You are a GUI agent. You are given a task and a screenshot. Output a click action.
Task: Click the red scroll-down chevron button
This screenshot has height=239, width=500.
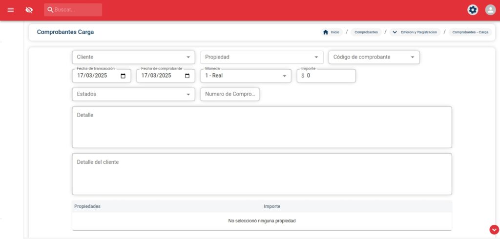click(x=494, y=230)
